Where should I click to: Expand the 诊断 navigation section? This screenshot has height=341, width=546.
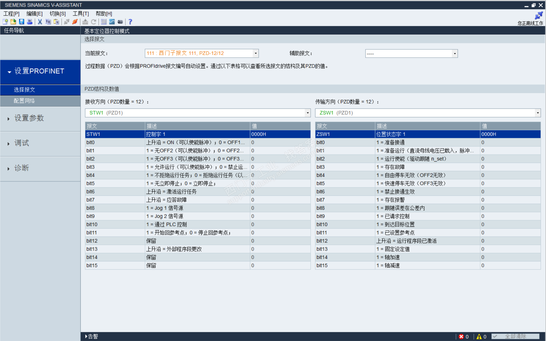40,168
